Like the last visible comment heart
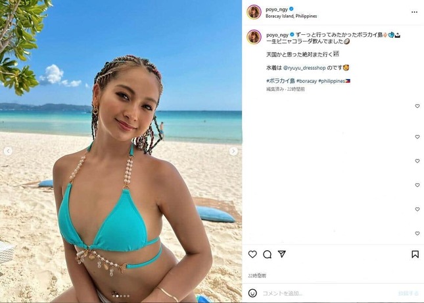Screen dimensions: 424x303 417,233
